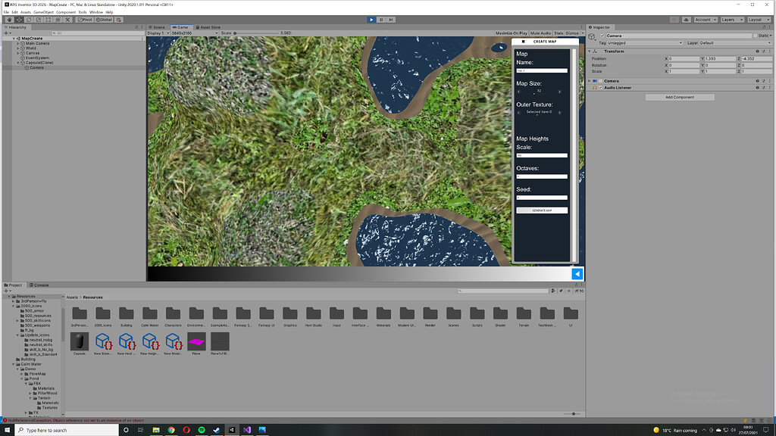776x436 pixels.
Task: Toggle Global/Local handle orientation
Action: point(105,19)
